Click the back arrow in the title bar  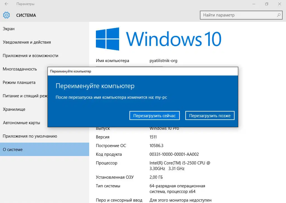[6, 4]
